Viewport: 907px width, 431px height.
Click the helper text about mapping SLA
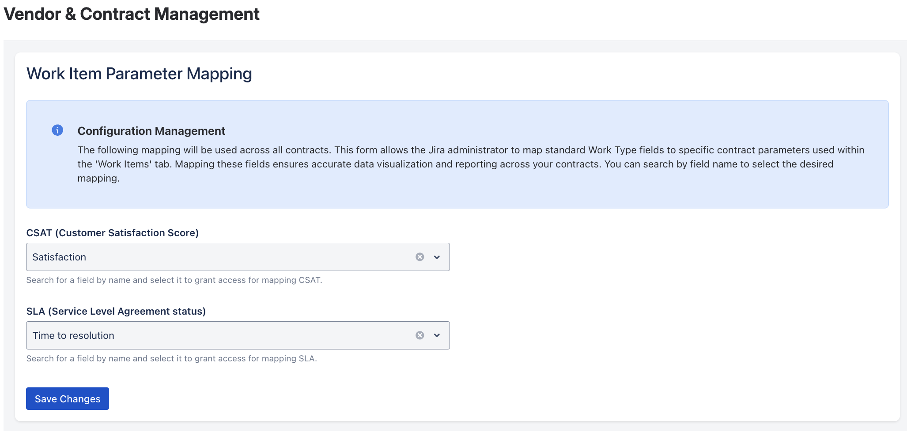pyautogui.click(x=172, y=358)
